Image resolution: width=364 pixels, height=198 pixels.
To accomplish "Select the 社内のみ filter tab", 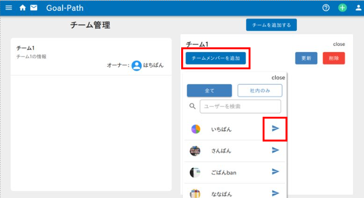I will [x=260, y=90].
